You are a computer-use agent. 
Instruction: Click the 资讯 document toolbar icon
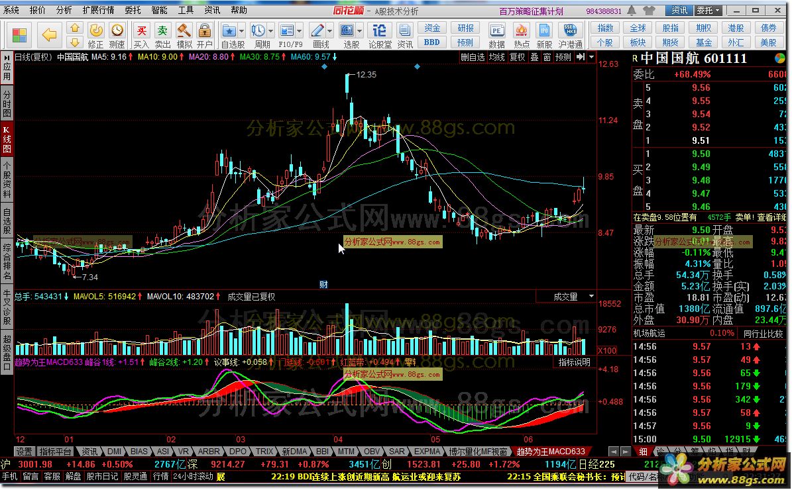[404, 30]
